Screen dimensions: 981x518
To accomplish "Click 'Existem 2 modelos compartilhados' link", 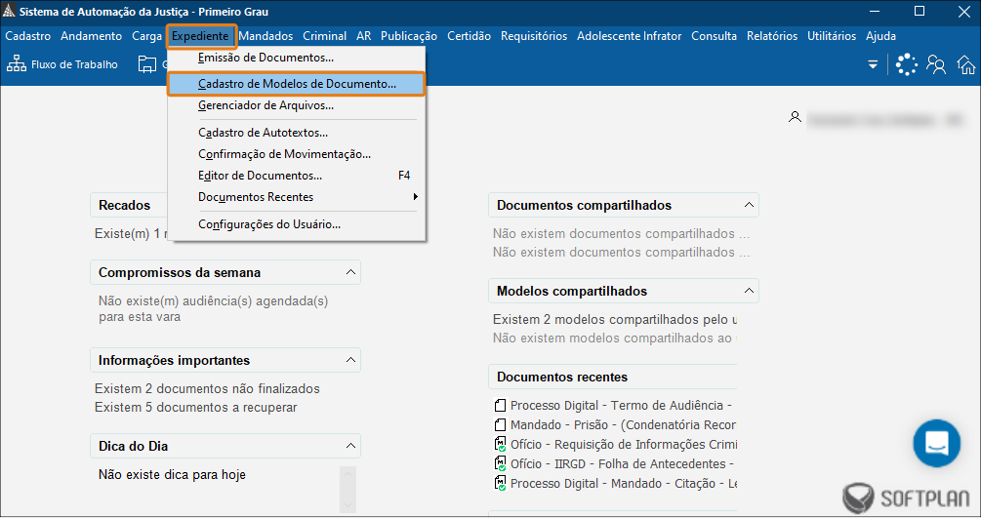I will [614, 319].
